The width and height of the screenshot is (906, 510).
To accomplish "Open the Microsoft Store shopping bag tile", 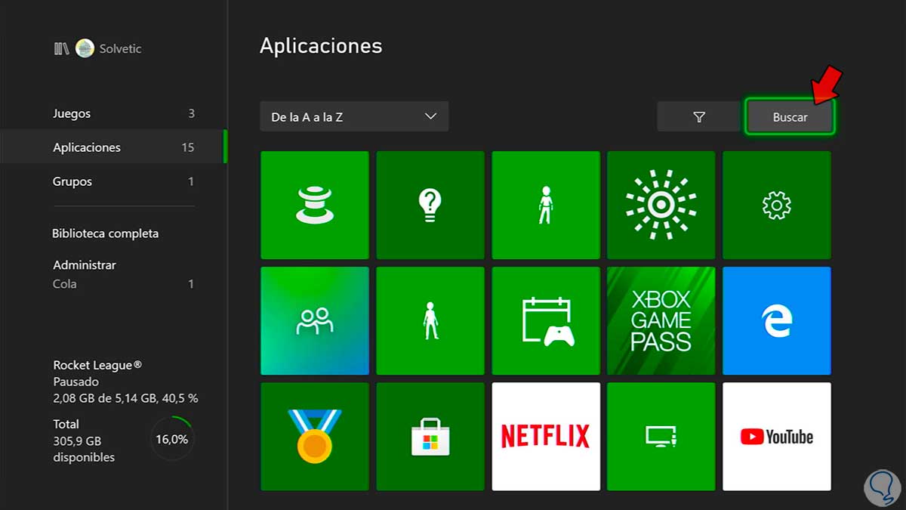I will [x=430, y=437].
